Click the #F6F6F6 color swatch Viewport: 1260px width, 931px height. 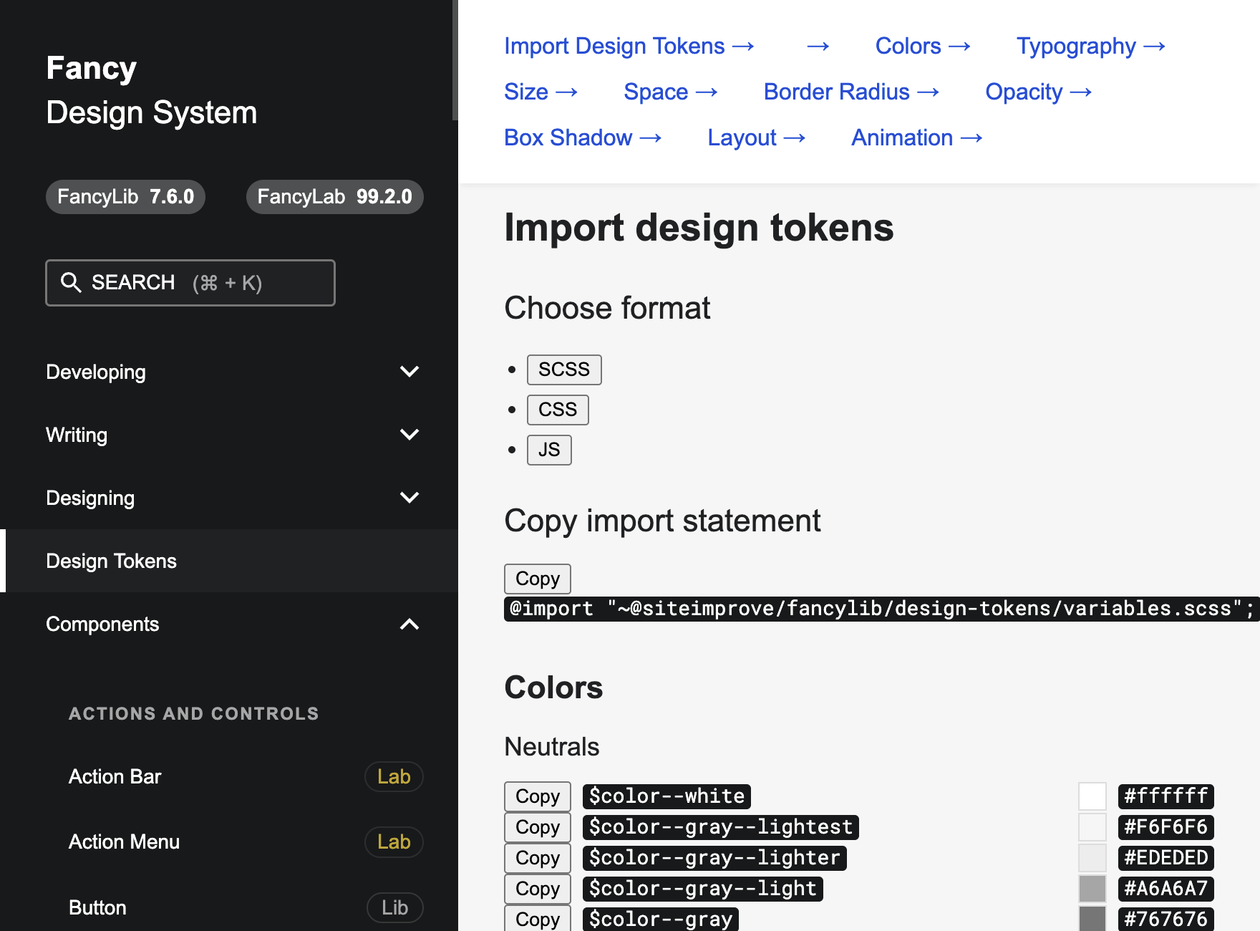[x=1092, y=827]
